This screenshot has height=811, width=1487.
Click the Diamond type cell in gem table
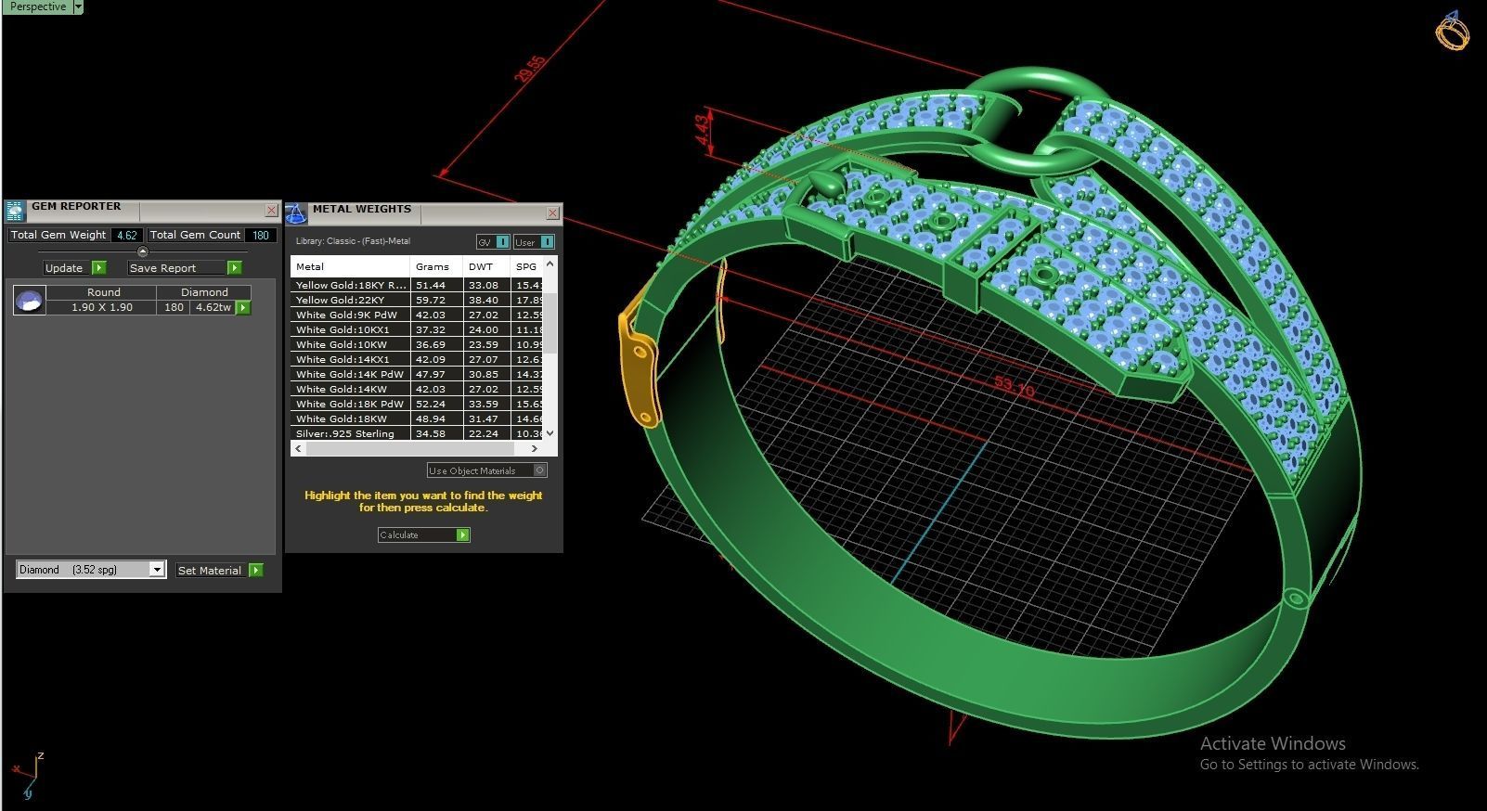(204, 292)
